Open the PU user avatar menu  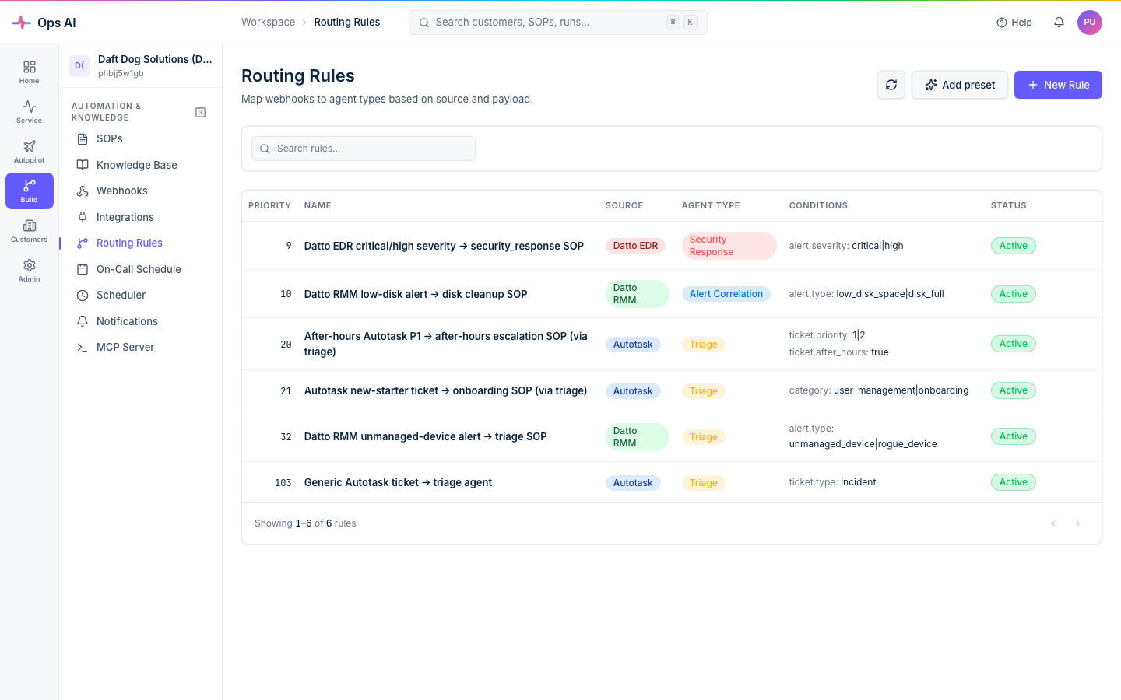(1090, 23)
